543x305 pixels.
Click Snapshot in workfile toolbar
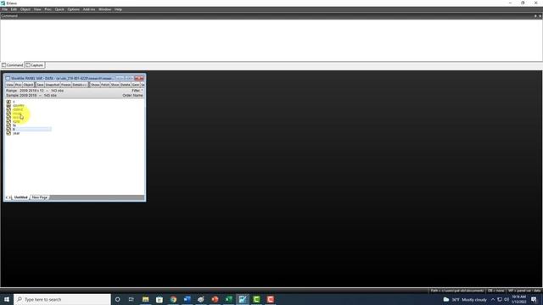tap(53, 85)
